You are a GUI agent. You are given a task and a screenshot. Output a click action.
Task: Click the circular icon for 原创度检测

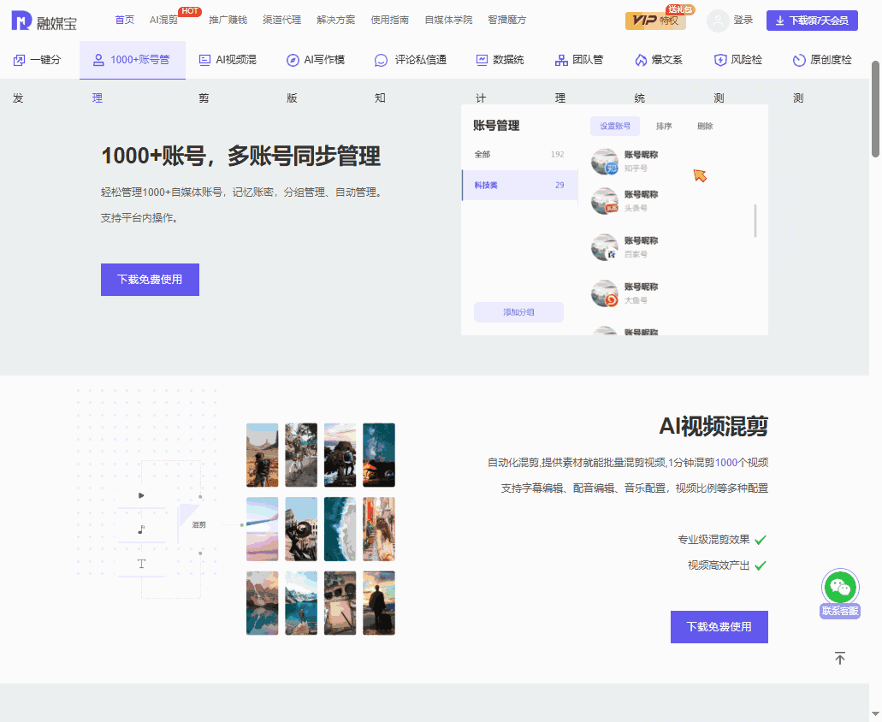point(799,60)
